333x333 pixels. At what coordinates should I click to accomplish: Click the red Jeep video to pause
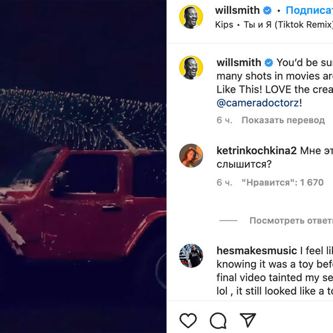click(83, 167)
